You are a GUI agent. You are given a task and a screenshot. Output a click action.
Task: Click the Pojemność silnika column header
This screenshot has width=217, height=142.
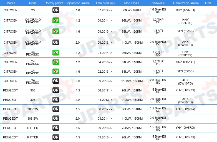coord(77,3)
